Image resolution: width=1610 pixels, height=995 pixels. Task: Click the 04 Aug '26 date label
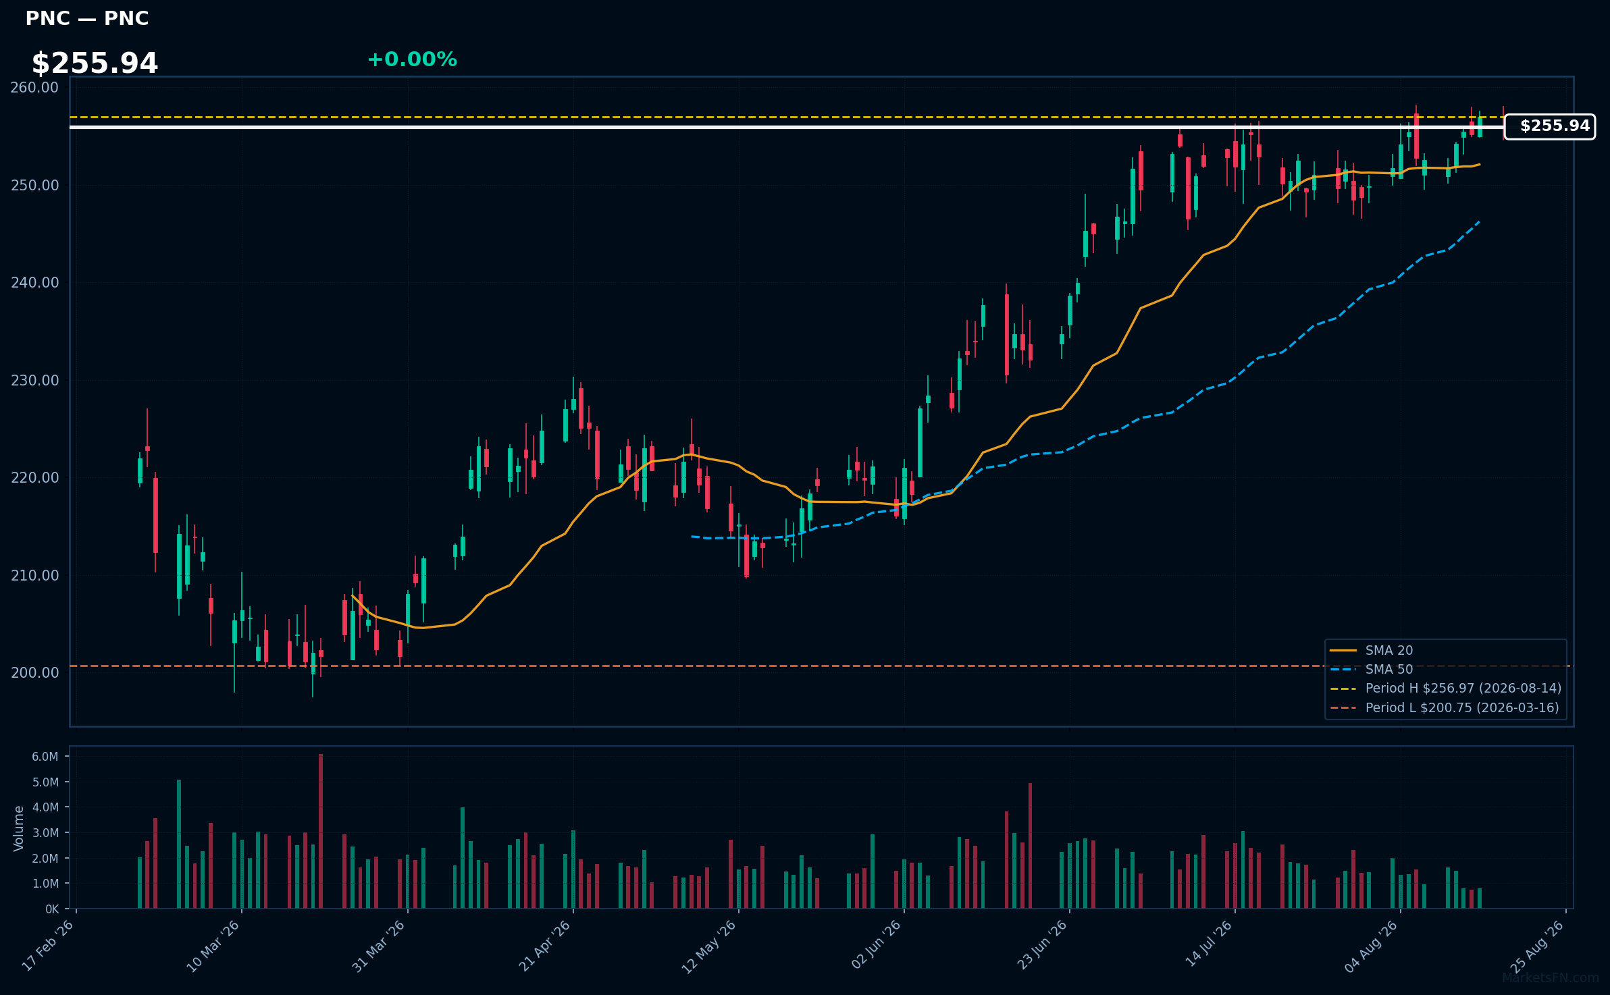(1371, 946)
